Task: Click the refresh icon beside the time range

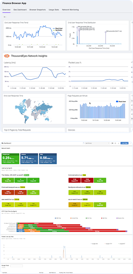Action: tap(83, 143)
